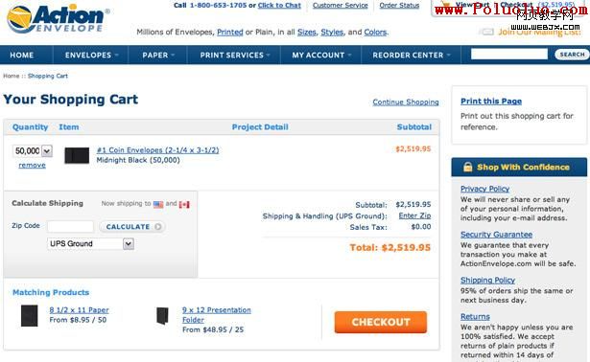
Task: Click the US flag shipping icon
Action: point(158,204)
